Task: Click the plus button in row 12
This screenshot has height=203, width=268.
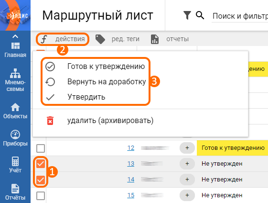Action: (187, 148)
